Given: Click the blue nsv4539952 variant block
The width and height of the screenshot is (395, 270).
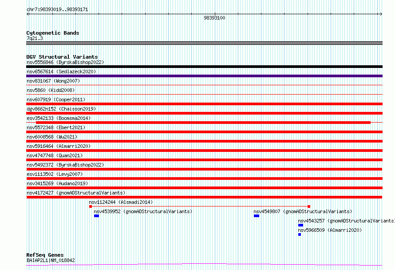Looking at the screenshot, I should click(x=96, y=216).
